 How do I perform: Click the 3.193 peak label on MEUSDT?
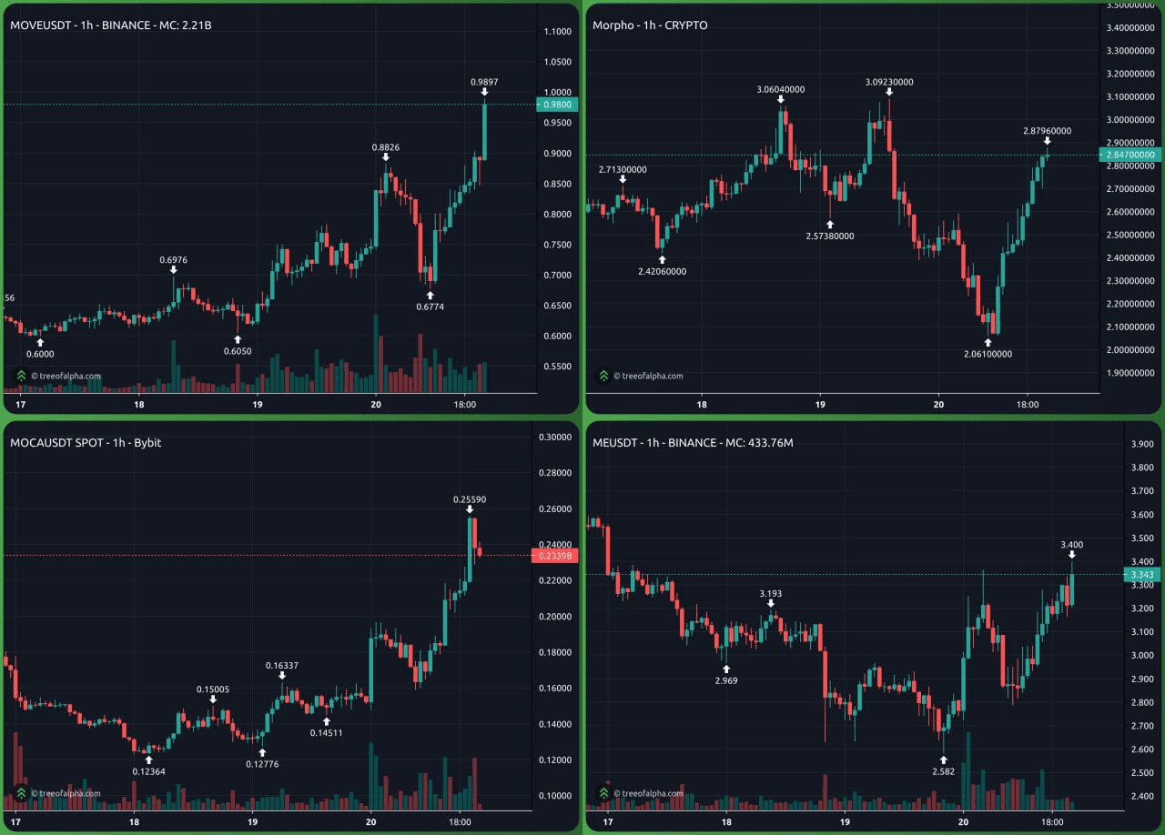tap(771, 593)
